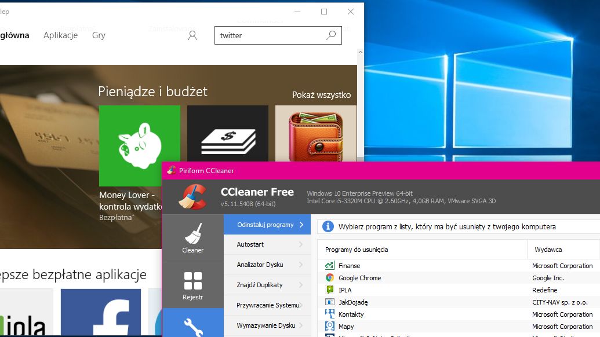Click the Finanse program icon

329,266
